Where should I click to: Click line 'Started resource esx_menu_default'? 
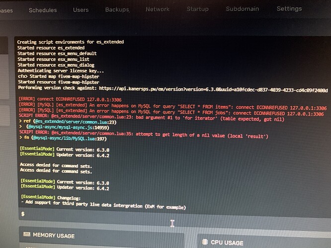click(x=57, y=54)
